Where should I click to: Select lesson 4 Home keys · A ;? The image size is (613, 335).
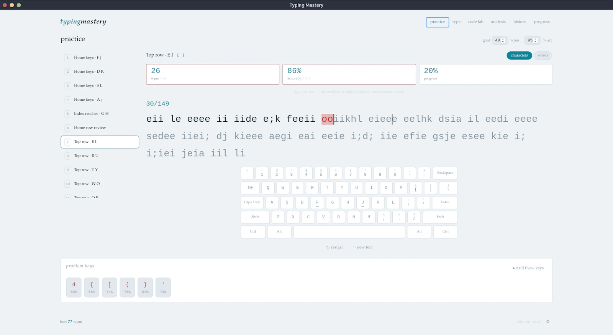click(x=100, y=100)
